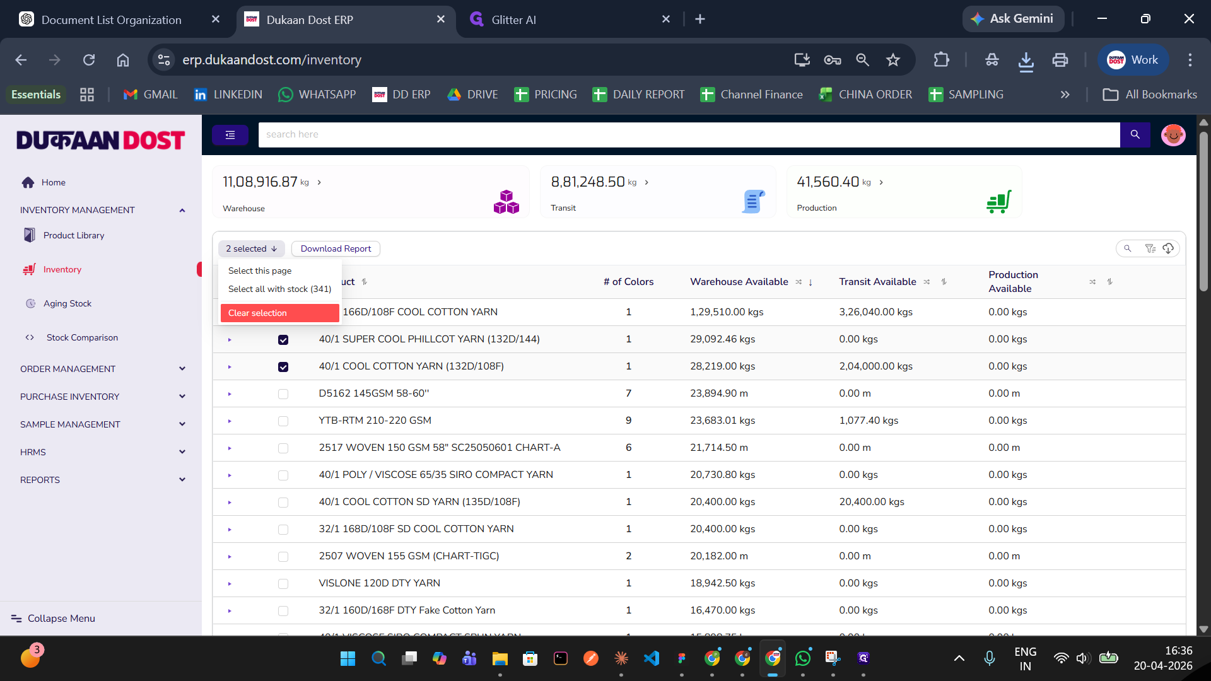Click the top search here field
The height and width of the screenshot is (681, 1211).
[x=689, y=134]
